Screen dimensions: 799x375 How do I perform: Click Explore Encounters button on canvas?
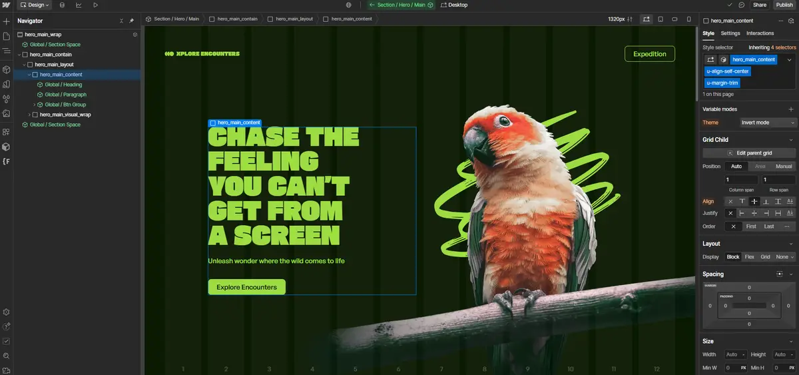(246, 287)
